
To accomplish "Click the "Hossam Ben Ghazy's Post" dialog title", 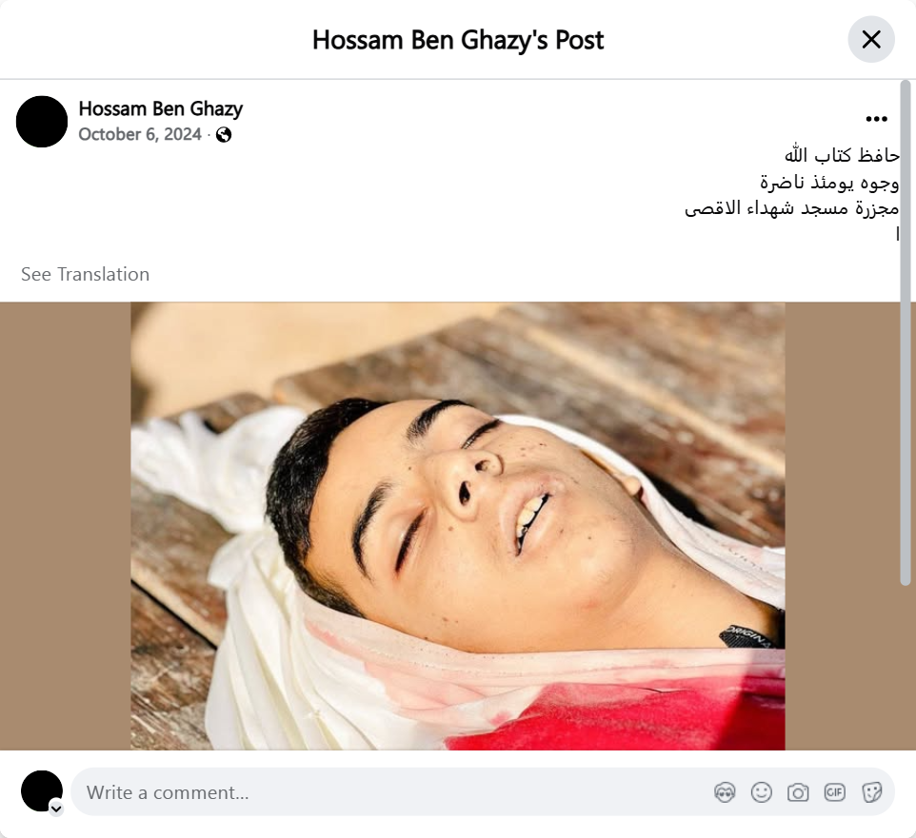I will [x=458, y=40].
